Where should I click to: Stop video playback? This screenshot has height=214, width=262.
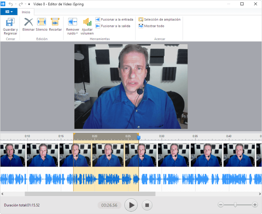point(147,205)
